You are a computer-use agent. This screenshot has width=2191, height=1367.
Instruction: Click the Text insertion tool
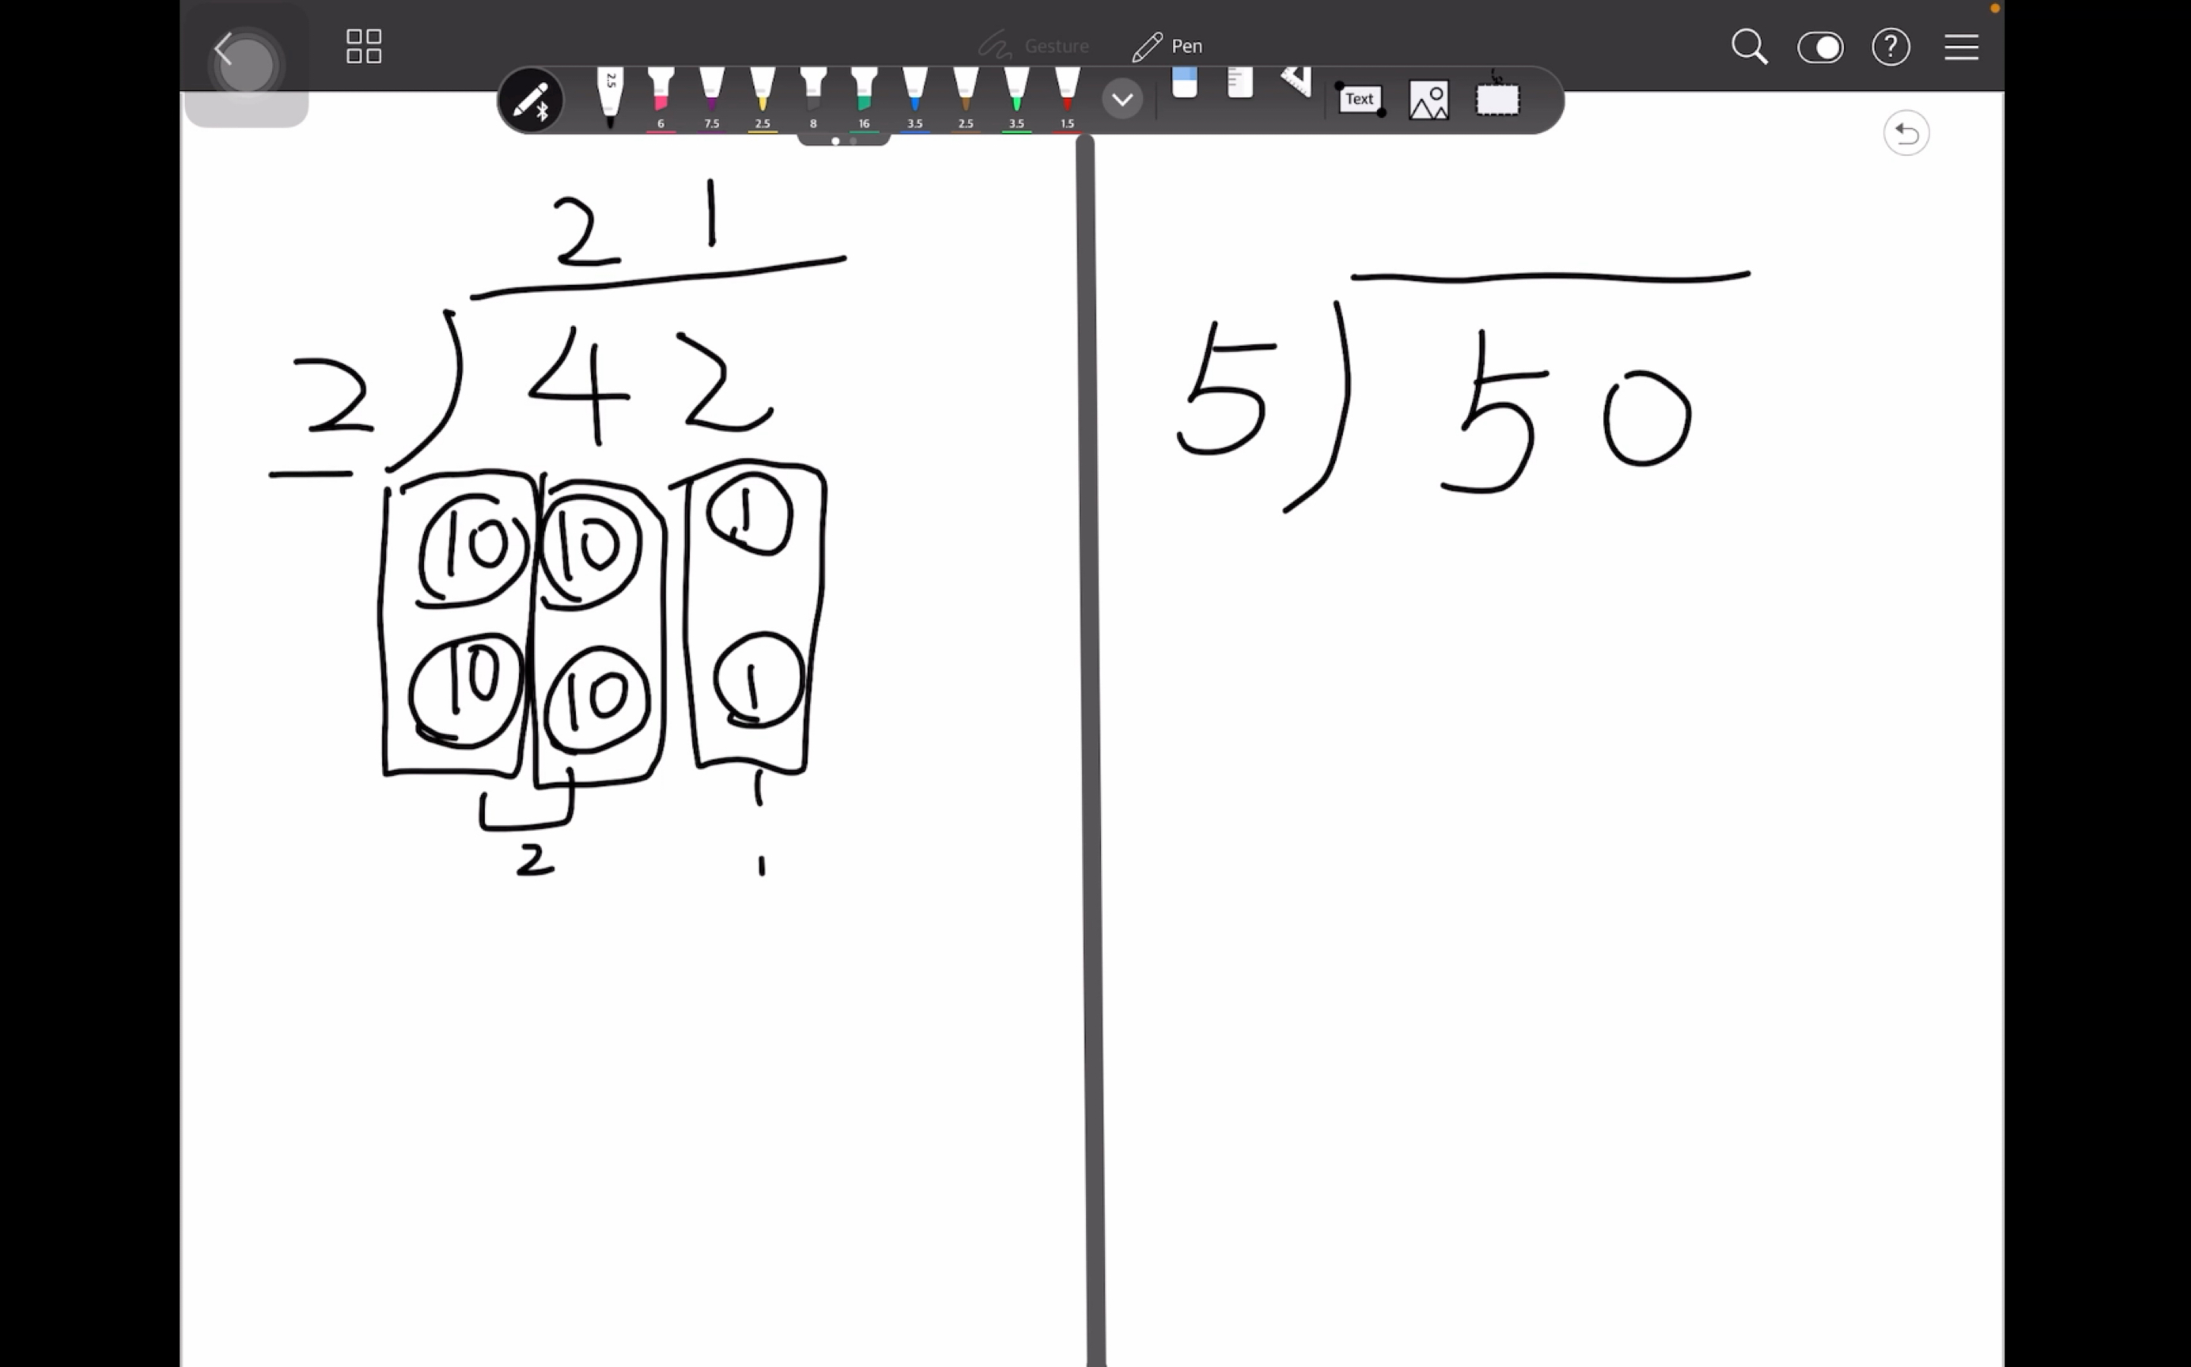click(1357, 99)
